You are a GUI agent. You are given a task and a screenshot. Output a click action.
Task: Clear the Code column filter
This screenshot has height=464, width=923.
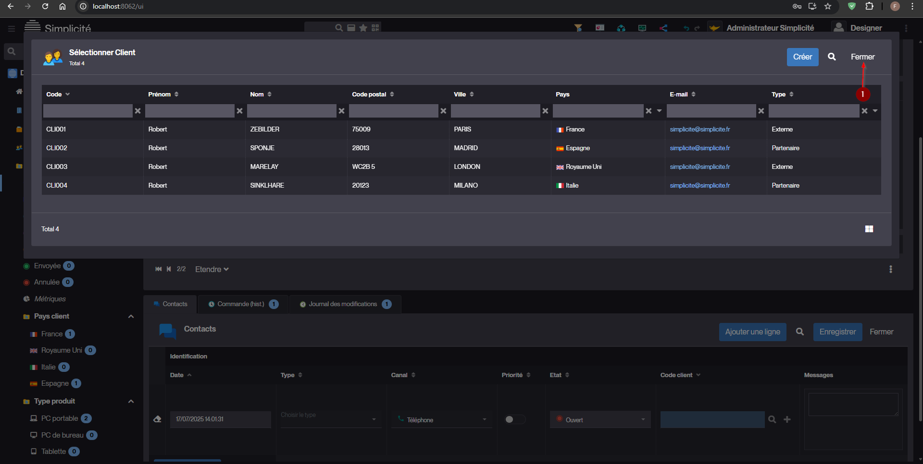click(138, 111)
